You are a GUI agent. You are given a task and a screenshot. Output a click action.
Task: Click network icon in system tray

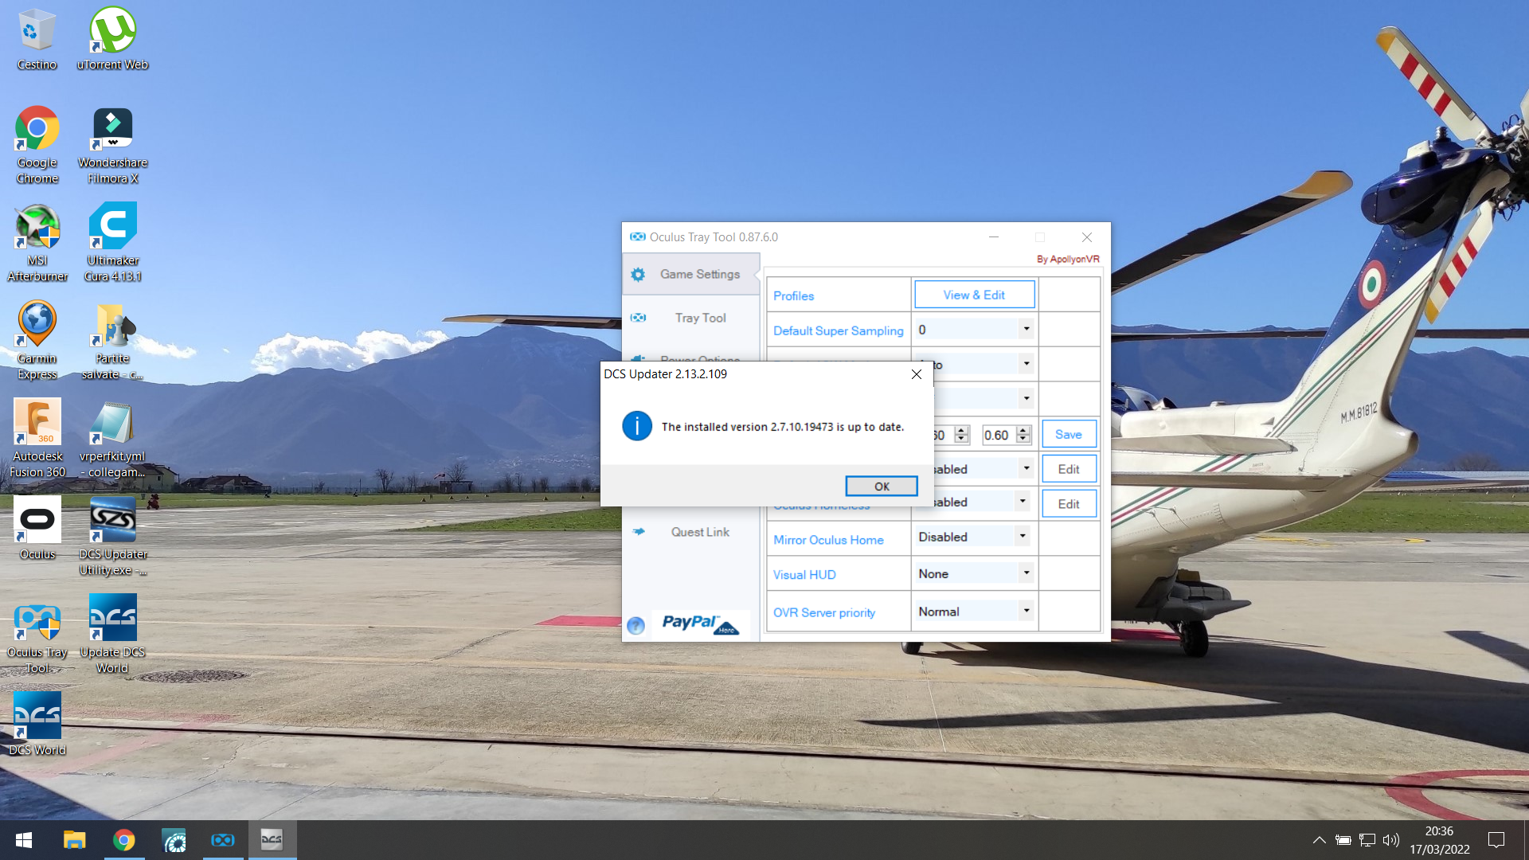(1367, 840)
